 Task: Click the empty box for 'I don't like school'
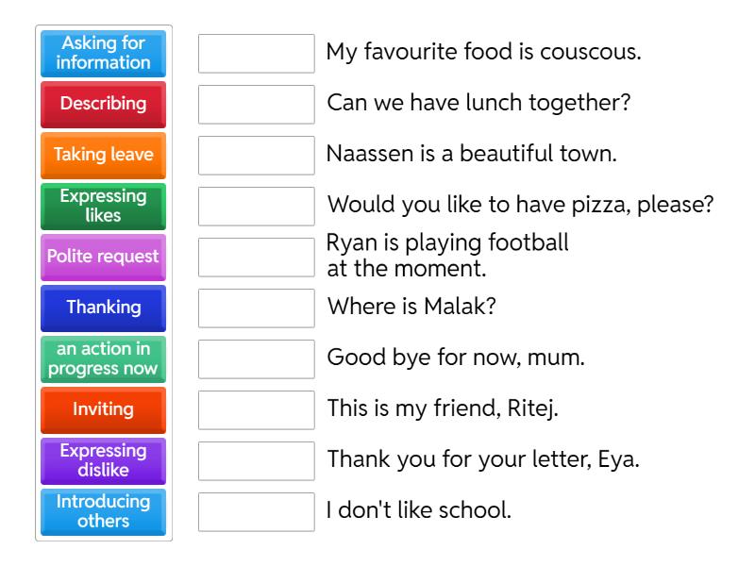pos(257,512)
